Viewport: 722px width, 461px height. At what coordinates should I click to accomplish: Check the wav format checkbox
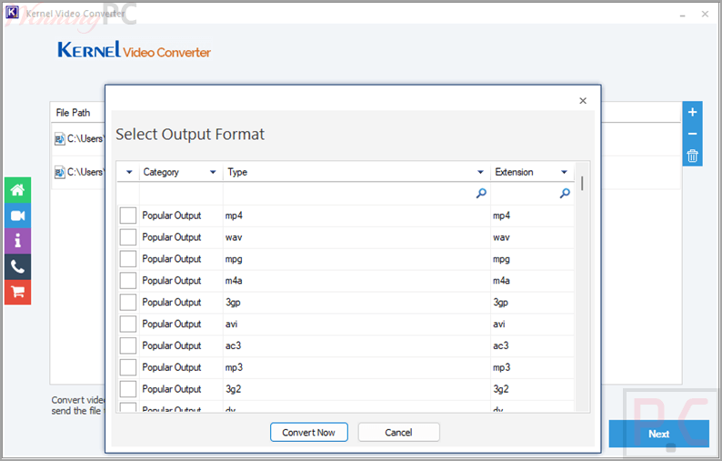point(128,237)
